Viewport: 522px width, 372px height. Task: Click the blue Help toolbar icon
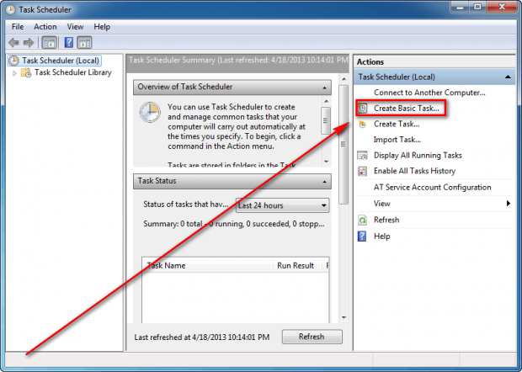[68, 43]
